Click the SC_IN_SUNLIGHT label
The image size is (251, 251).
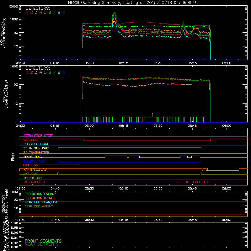(x=36, y=148)
